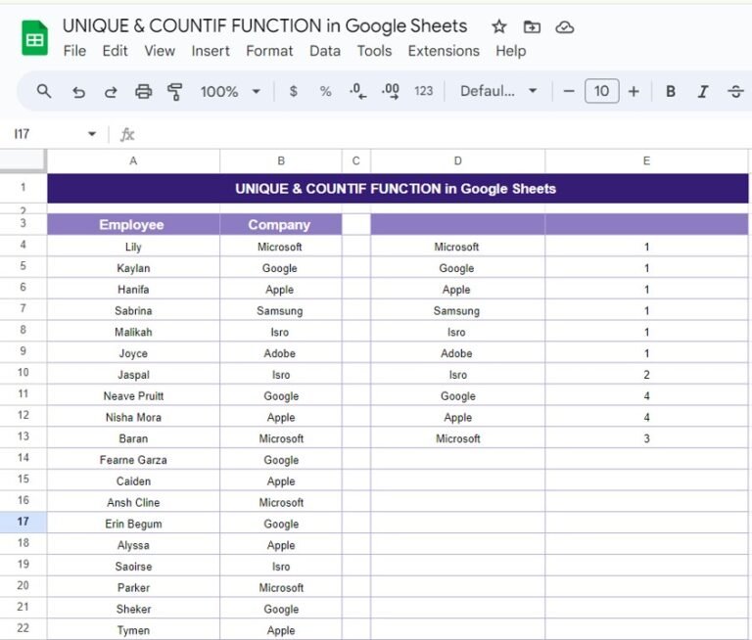Select column B header
The height and width of the screenshot is (640, 752).
pos(281,160)
